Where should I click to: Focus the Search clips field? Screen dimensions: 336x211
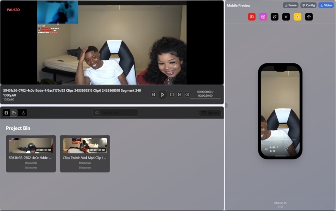[x=115, y=113]
